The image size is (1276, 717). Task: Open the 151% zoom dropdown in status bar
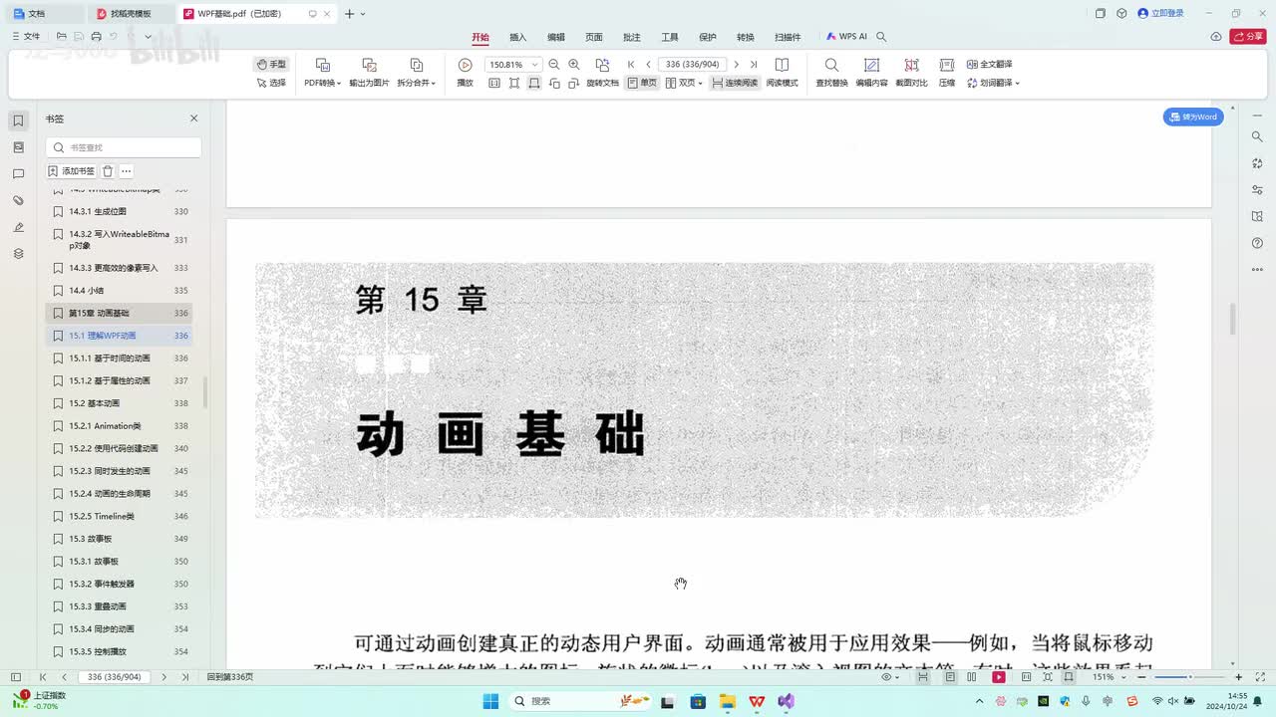point(1108,677)
